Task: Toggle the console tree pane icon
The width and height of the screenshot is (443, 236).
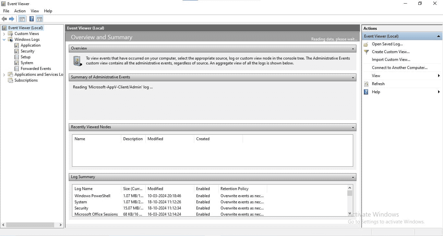Action: point(22,18)
